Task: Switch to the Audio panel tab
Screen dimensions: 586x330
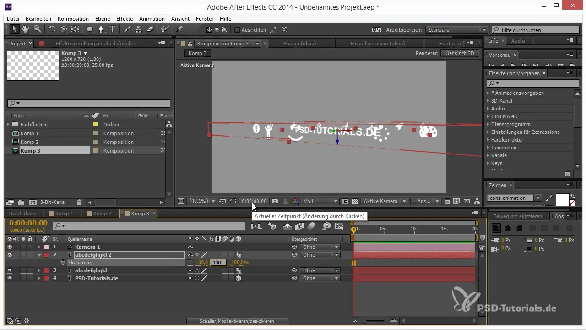Action: pyautogui.click(x=518, y=41)
